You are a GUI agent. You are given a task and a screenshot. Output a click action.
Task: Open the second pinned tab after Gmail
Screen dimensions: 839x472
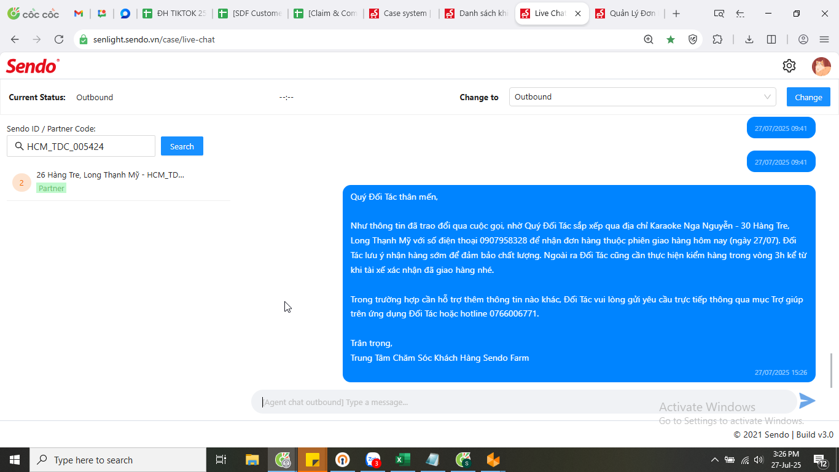102,14
